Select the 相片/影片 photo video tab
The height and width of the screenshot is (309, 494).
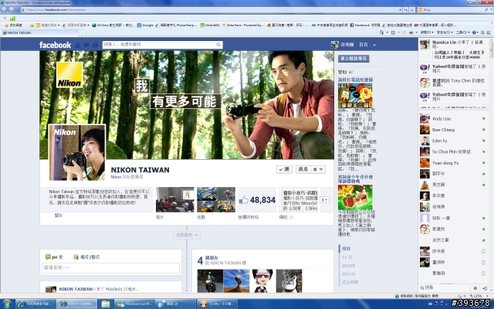[x=86, y=257]
